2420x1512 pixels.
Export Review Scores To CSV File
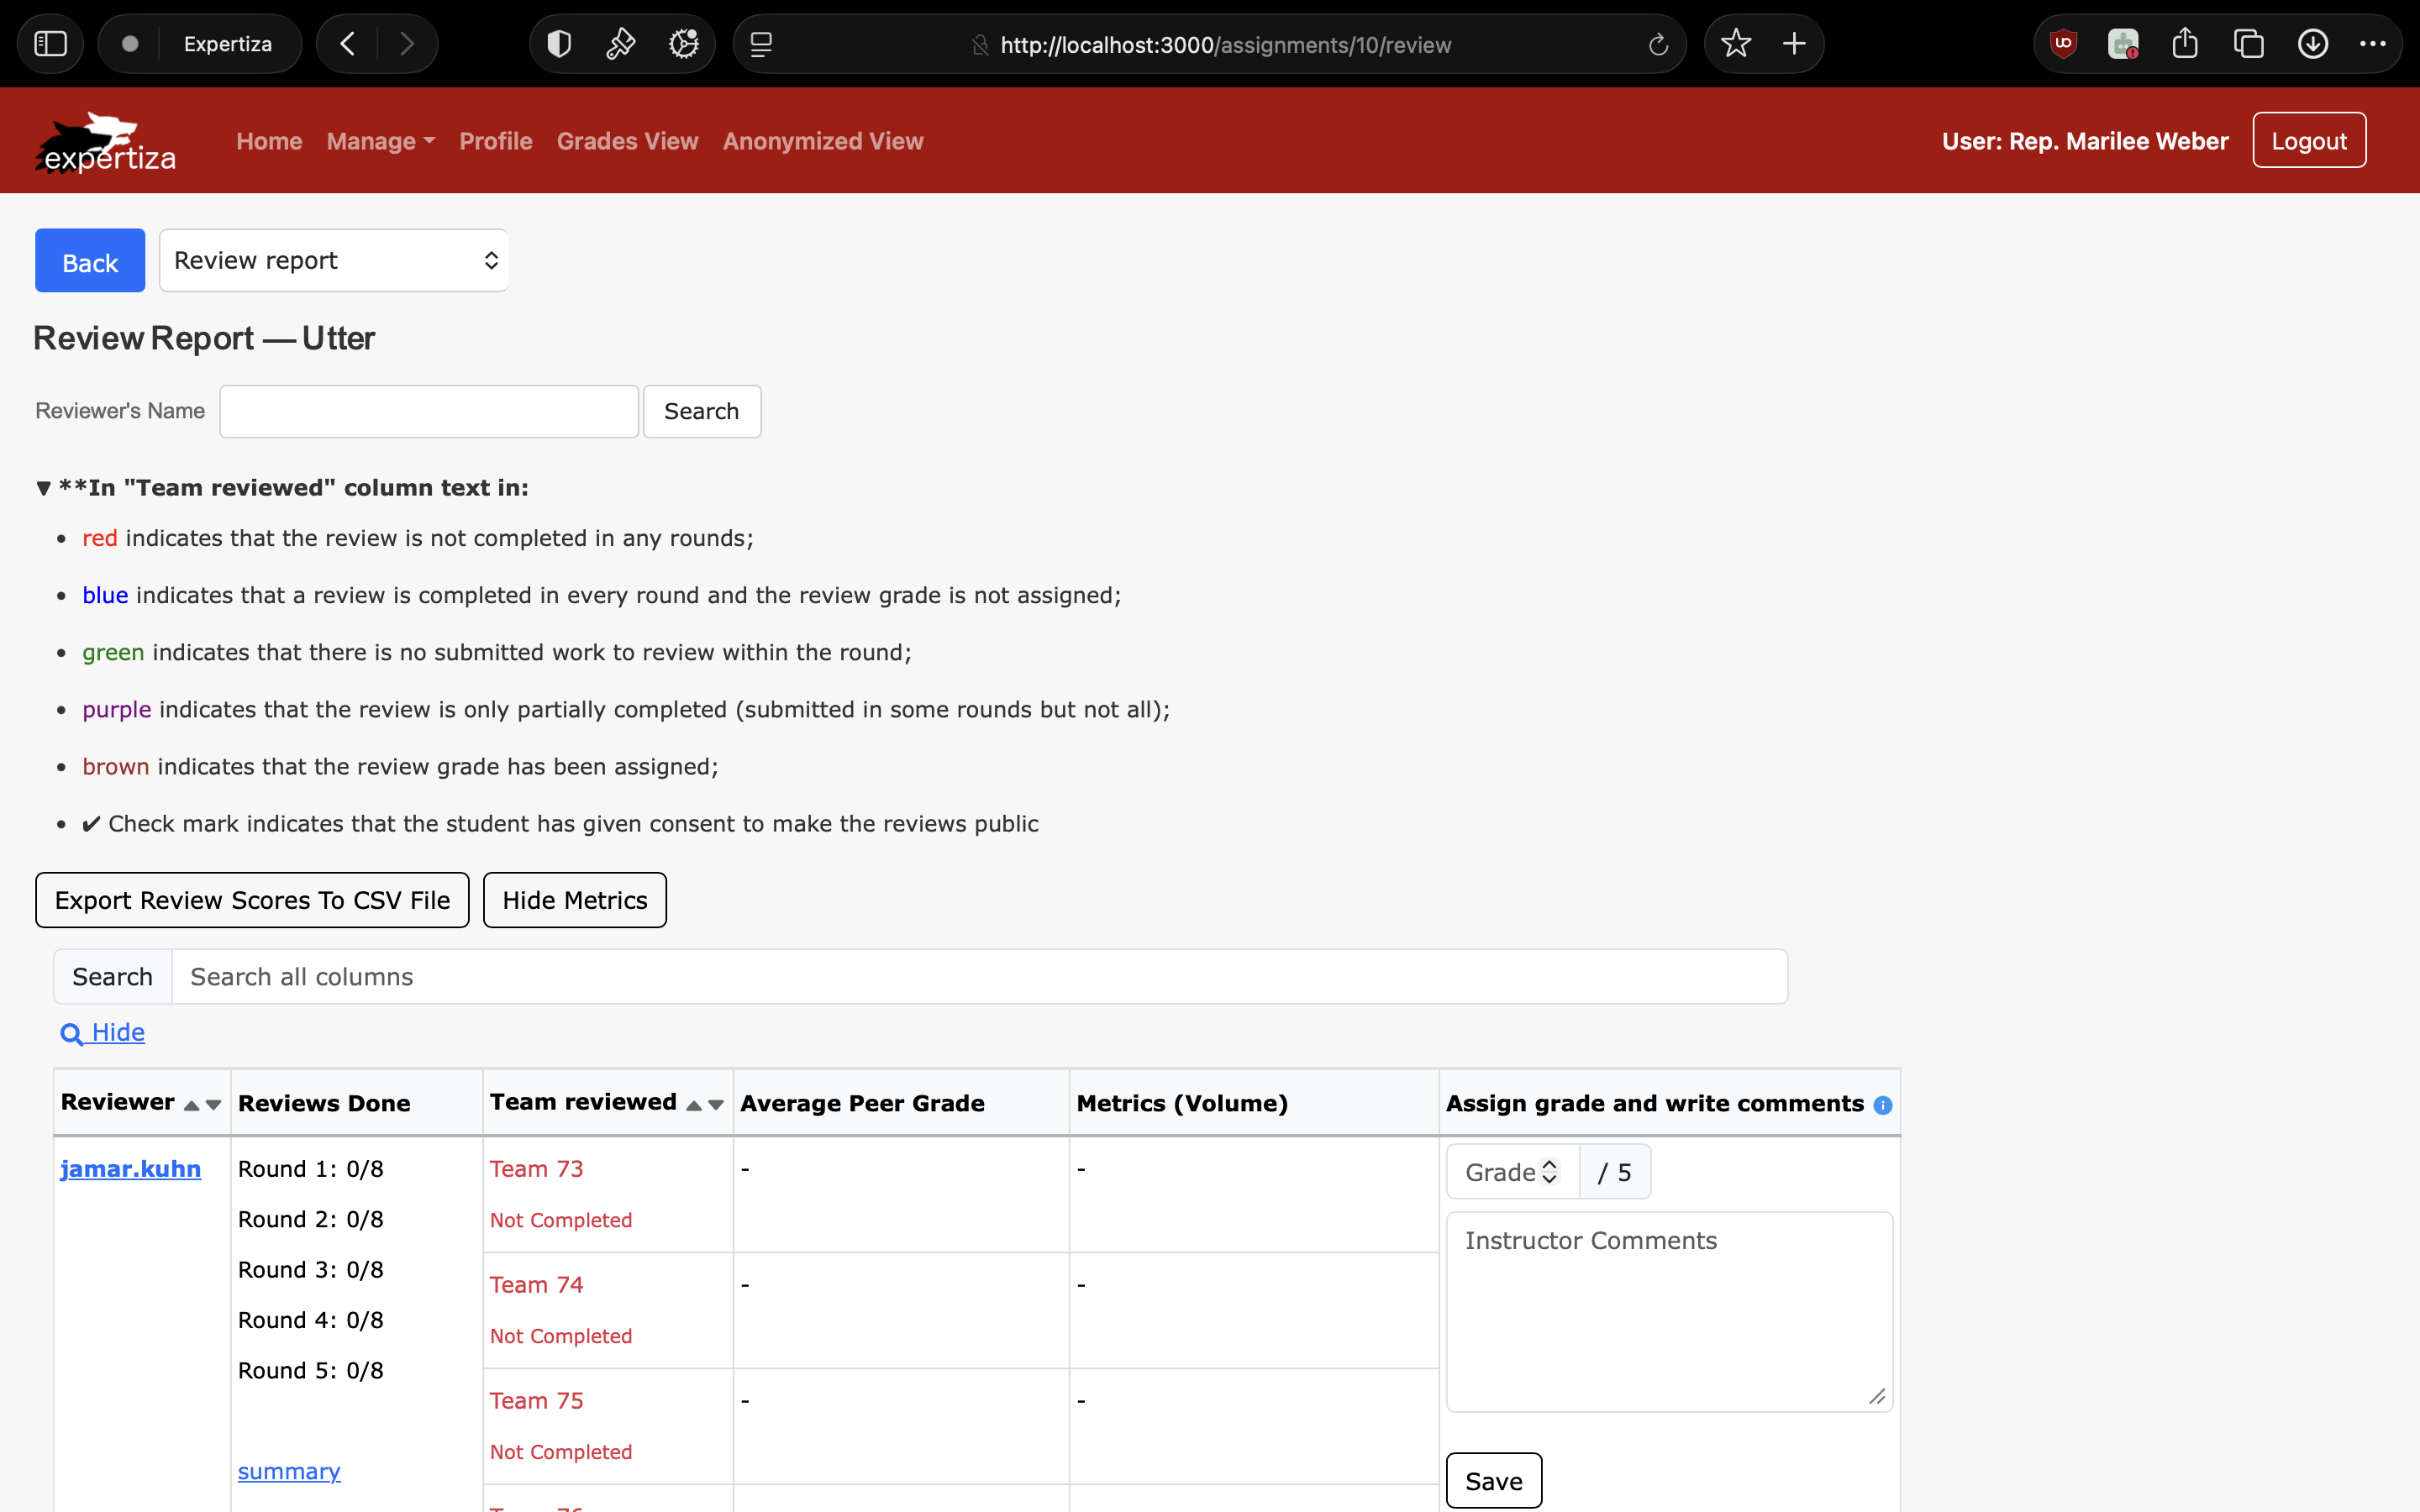pyautogui.click(x=252, y=900)
